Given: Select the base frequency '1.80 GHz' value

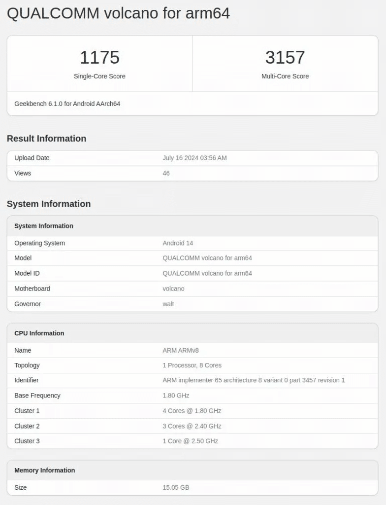Looking at the screenshot, I should [x=176, y=396].
